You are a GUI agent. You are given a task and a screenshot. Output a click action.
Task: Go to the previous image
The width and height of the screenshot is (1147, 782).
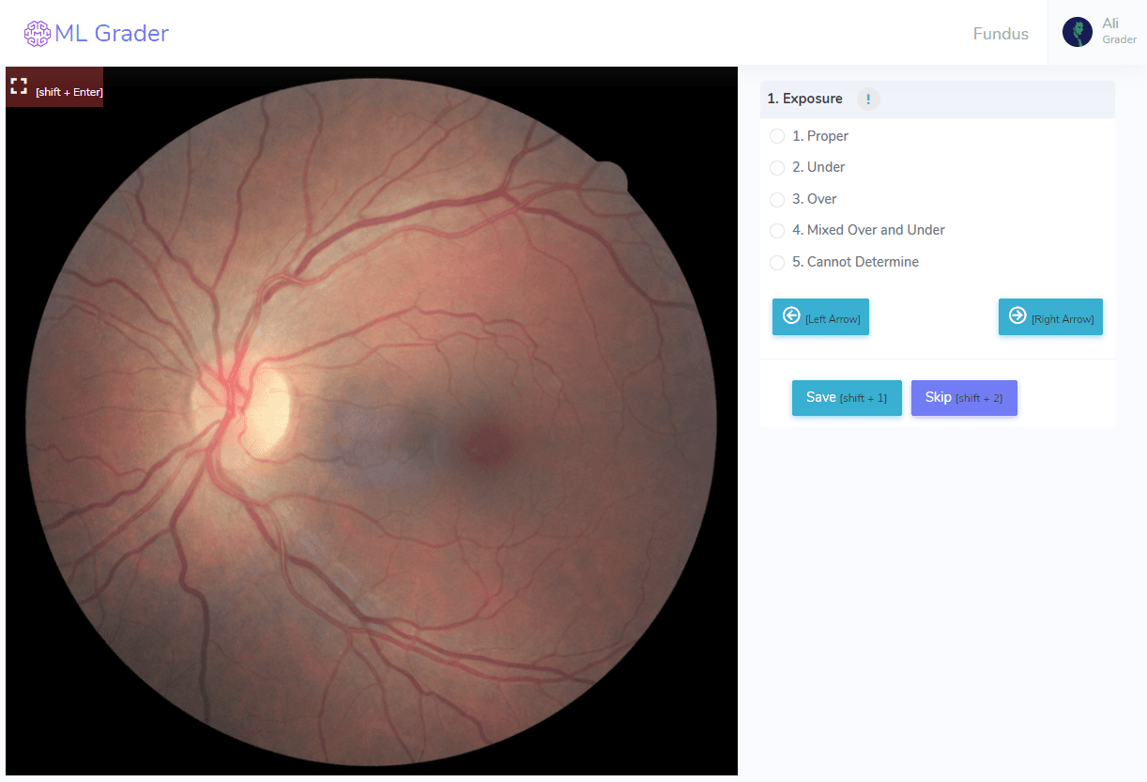tap(820, 316)
